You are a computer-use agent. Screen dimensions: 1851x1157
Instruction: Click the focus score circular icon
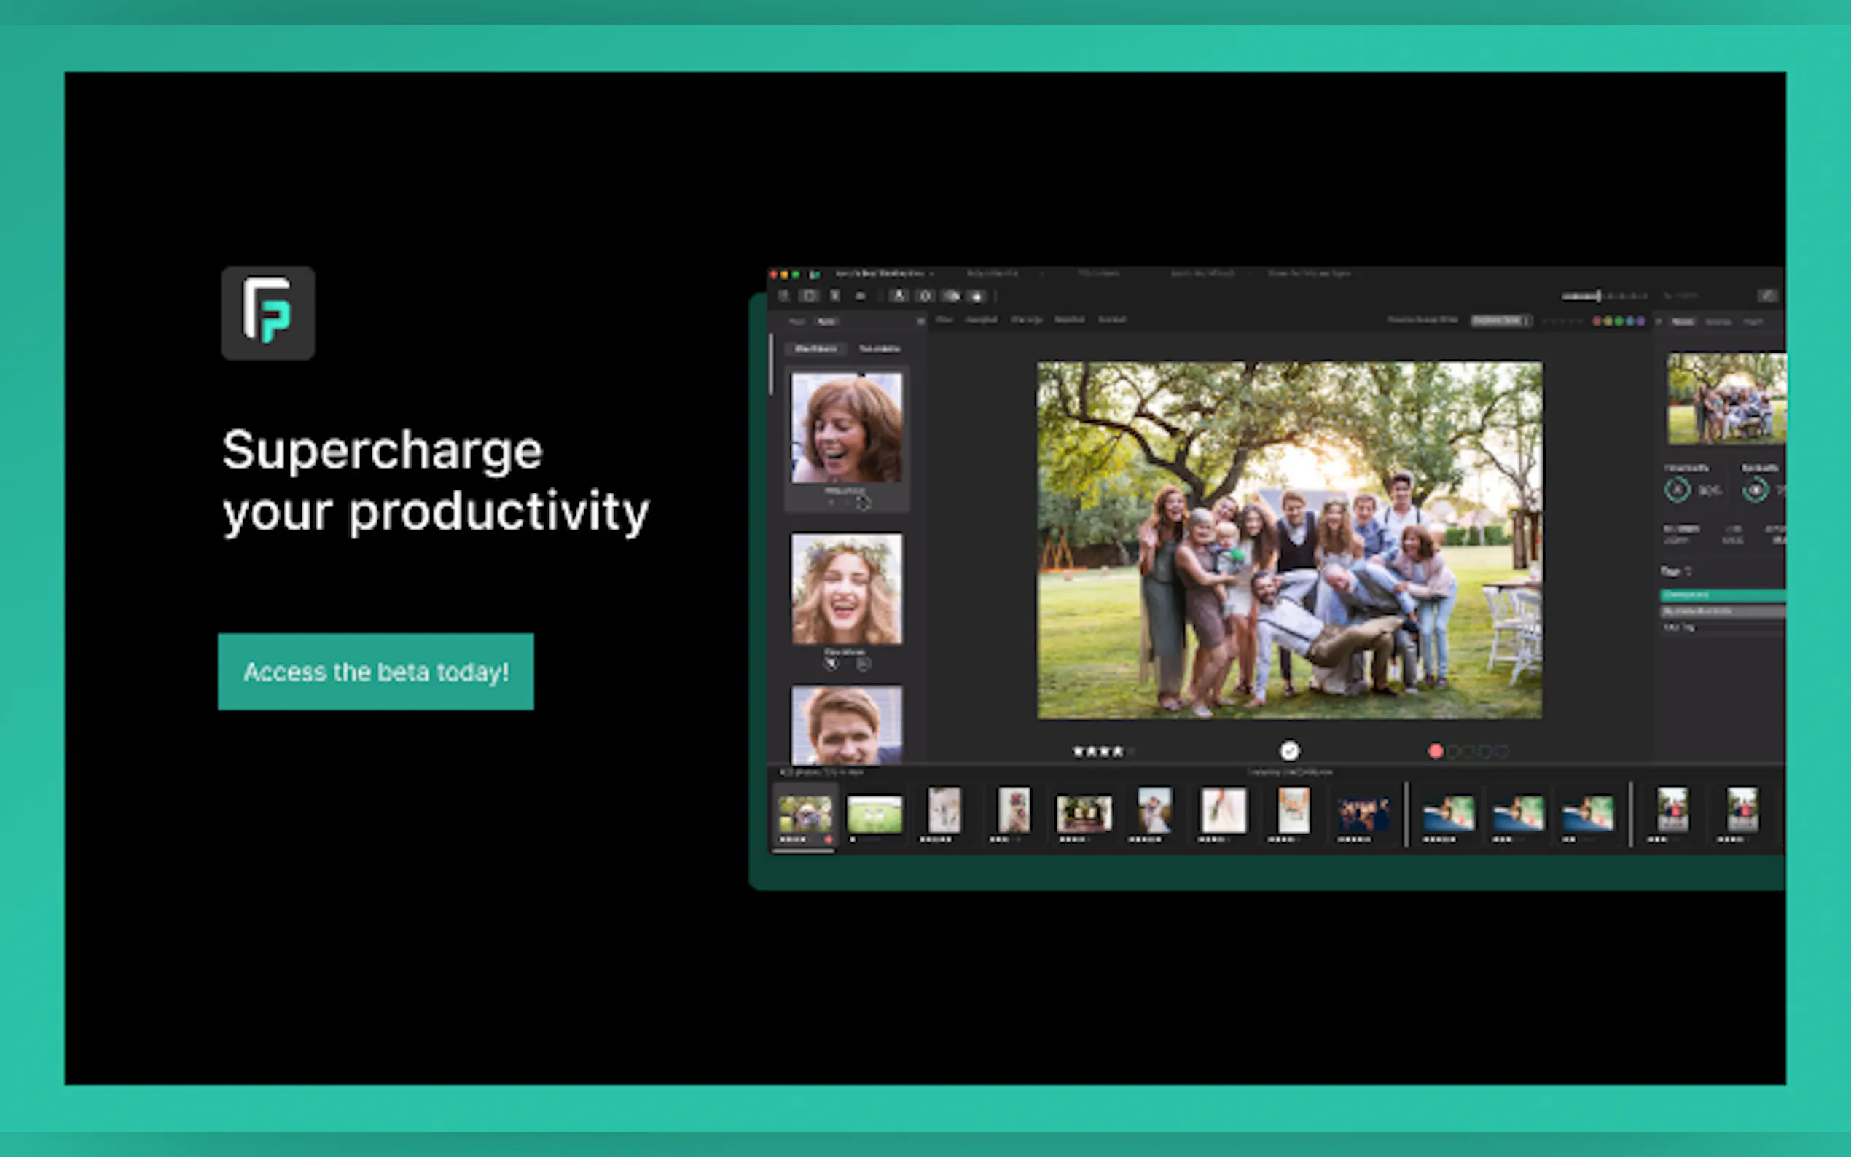(1678, 490)
